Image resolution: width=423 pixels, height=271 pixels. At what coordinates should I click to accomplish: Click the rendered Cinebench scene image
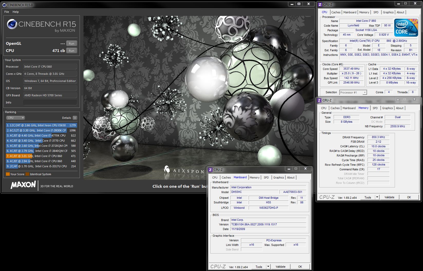coord(198,98)
